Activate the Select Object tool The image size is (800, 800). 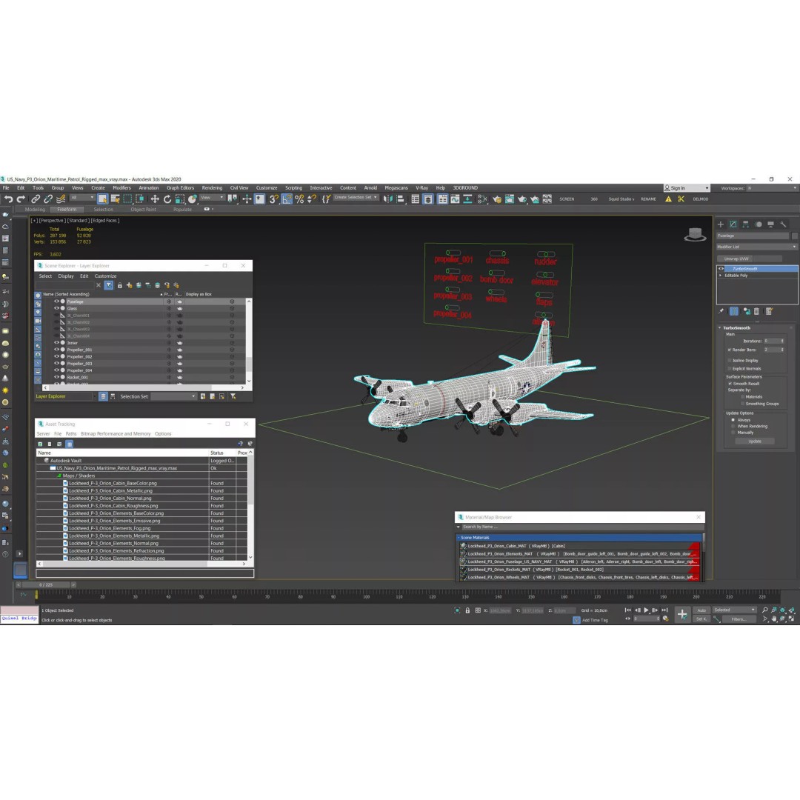pos(102,199)
